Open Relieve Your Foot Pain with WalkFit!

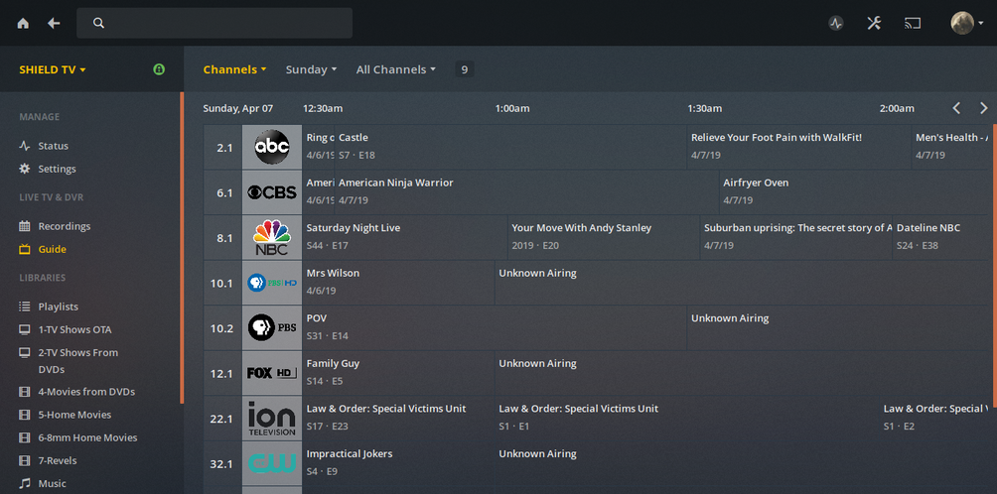(798, 147)
